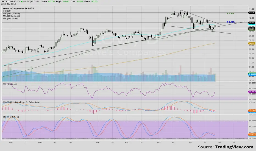
Task: Click the 34.00 price axis label
Action: (251, 54)
